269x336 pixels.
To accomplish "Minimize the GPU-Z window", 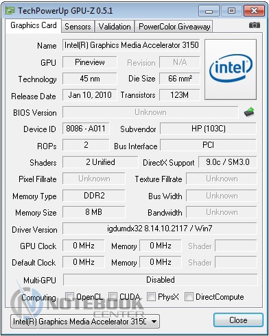I will (209, 11).
